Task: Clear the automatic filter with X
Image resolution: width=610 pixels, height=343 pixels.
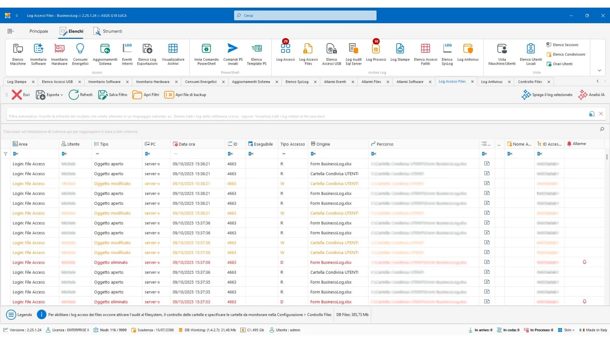Action: point(601,114)
